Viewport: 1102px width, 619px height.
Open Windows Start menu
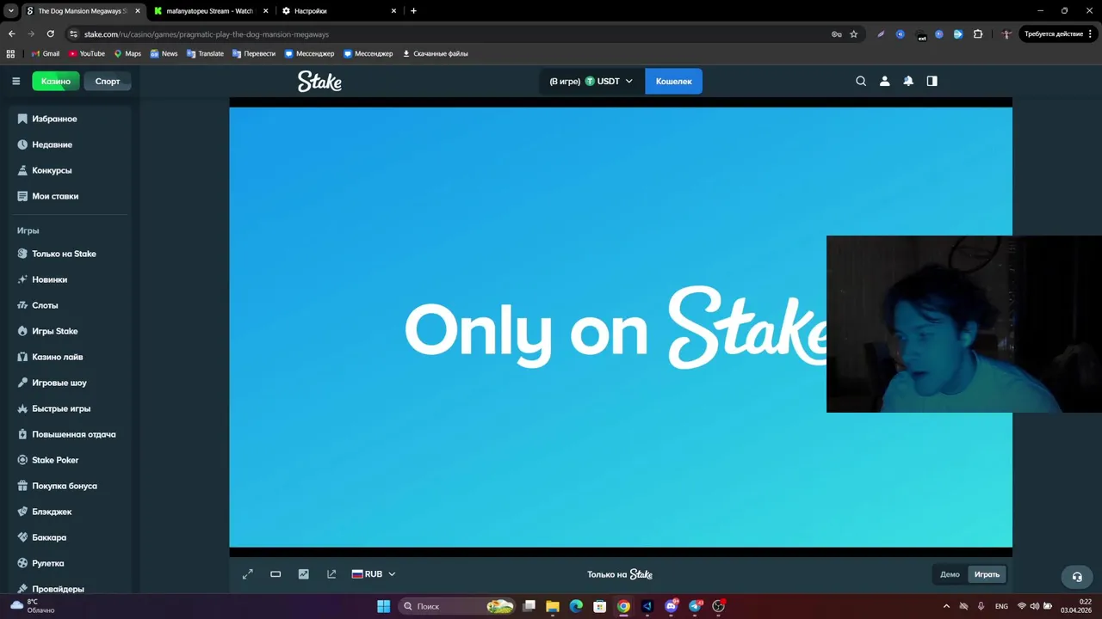pos(383,606)
